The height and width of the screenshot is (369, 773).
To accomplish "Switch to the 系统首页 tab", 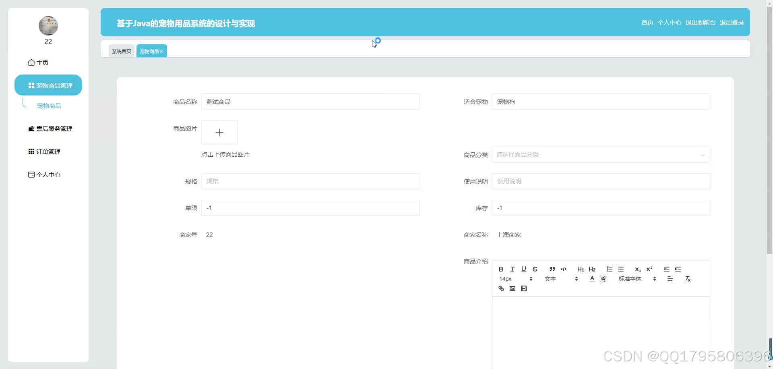I will click(x=122, y=51).
